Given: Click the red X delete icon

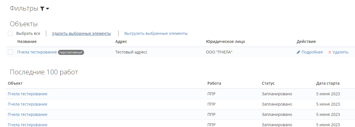Looking at the screenshot, I should point(330,52).
